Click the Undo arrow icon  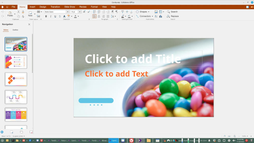[3, 12]
